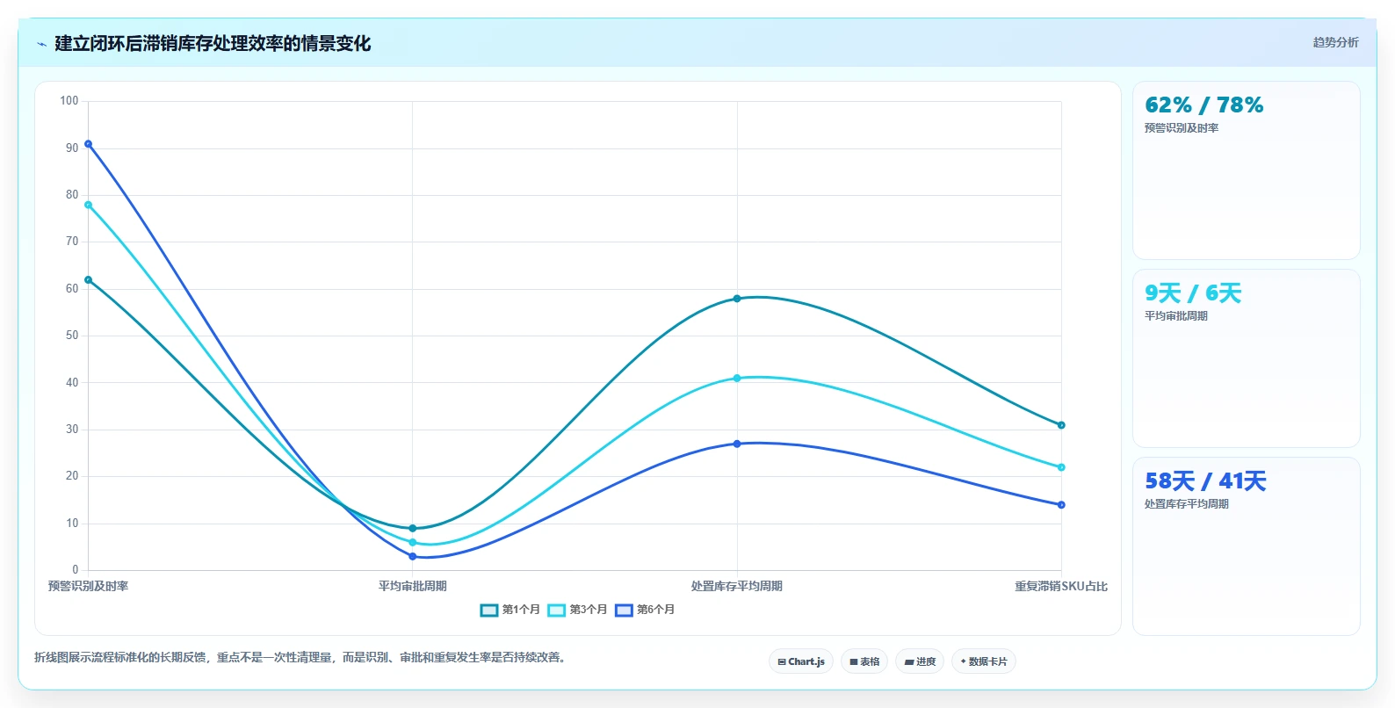
Task: Toggle the 第1个月 legend swatch
Action: pos(489,610)
